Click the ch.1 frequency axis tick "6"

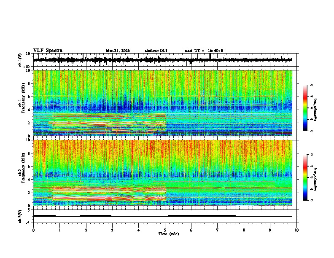point(30,97)
